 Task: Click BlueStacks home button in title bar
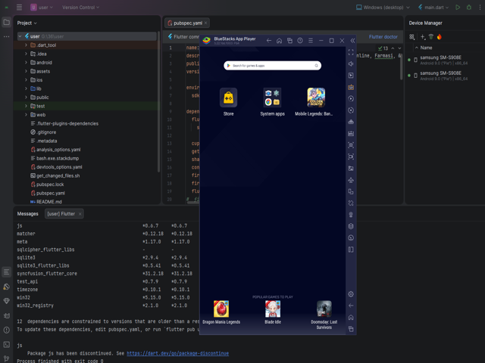(279, 41)
